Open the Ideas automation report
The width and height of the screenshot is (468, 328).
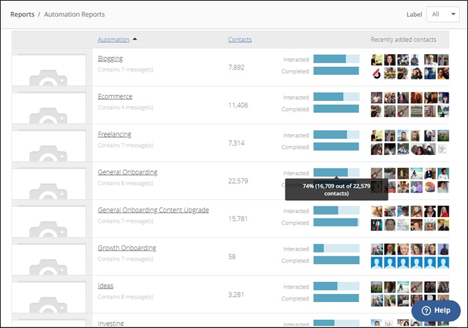pyautogui.click(x=106, y=286)
